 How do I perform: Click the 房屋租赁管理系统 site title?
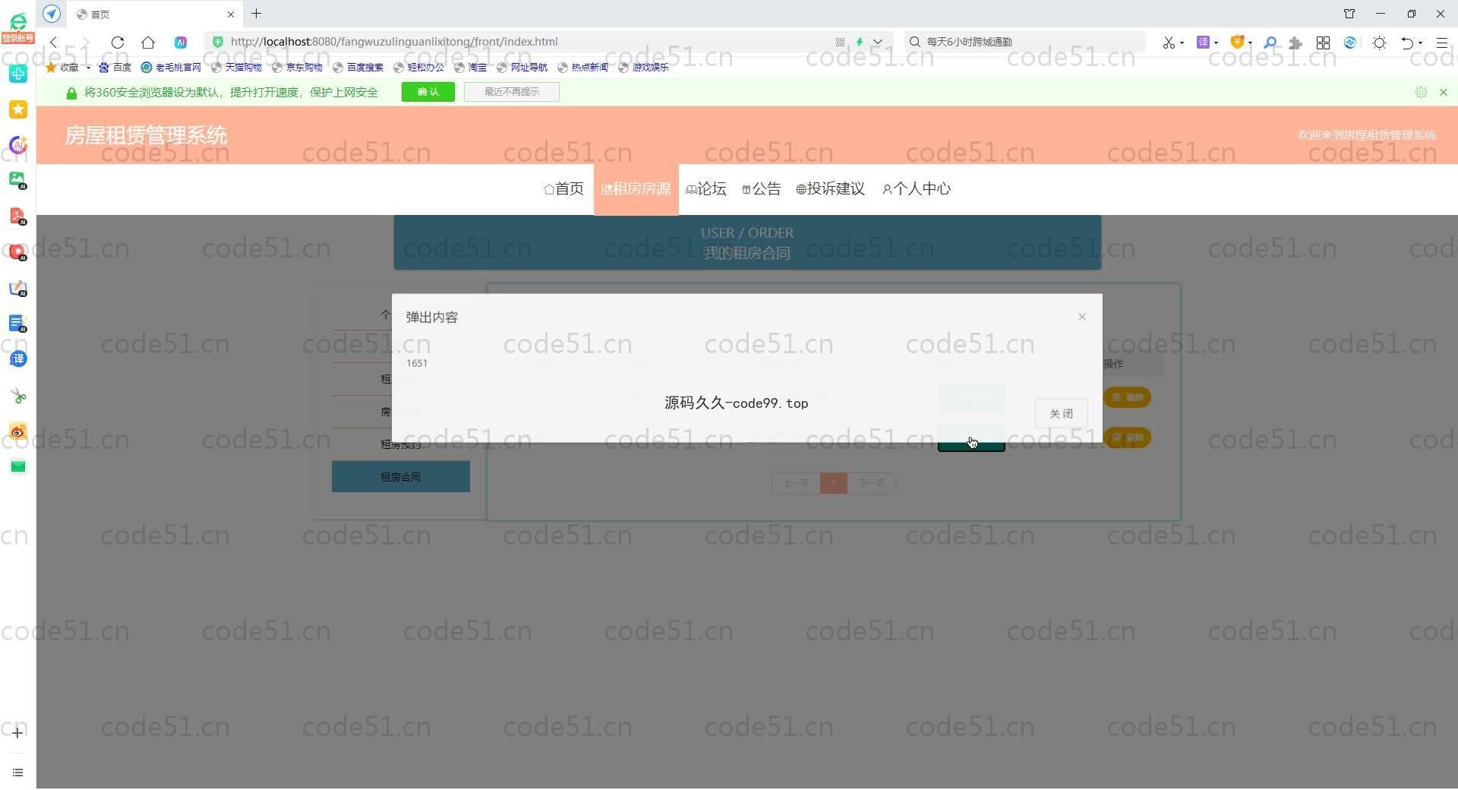[x=146, y=136]
